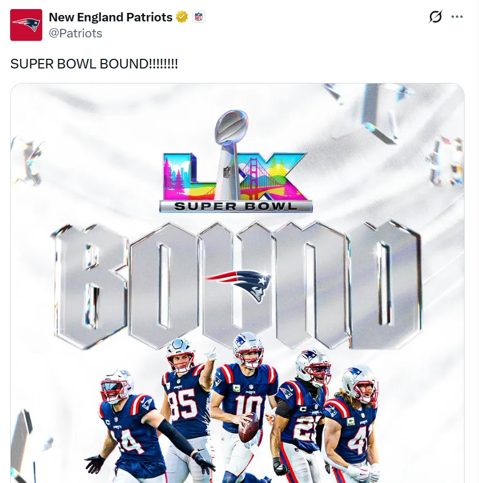Open the Patriots profile avatar
This screenshot has height=483, width=479.
[26, 25]
